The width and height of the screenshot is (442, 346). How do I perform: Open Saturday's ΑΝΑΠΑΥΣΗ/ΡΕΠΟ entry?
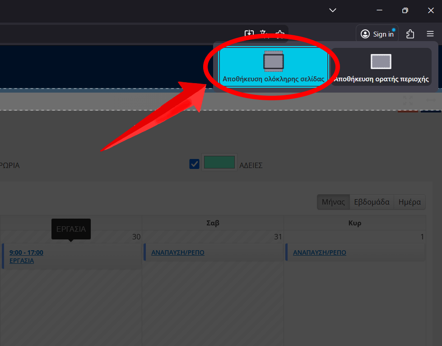point(177,252)
